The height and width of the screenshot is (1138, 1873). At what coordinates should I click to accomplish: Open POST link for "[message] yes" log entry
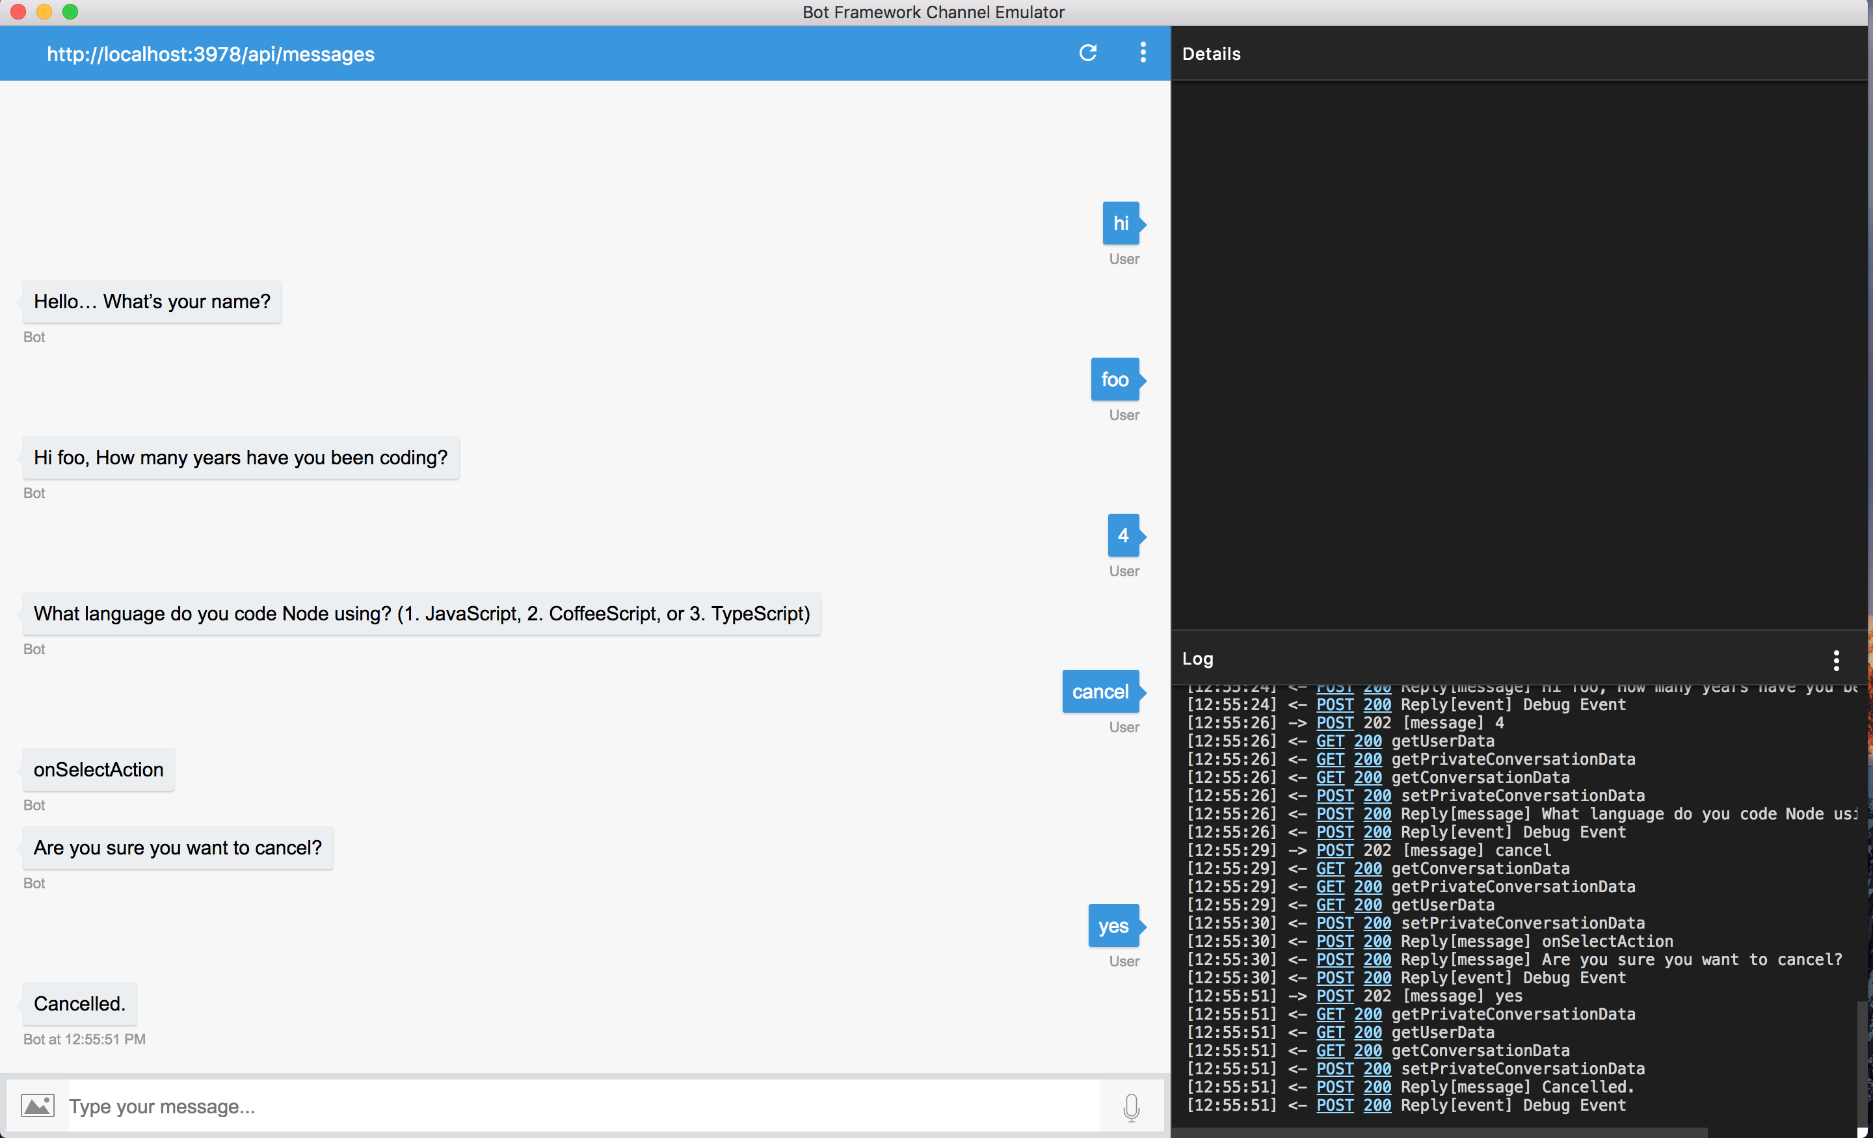point(1335,996)
